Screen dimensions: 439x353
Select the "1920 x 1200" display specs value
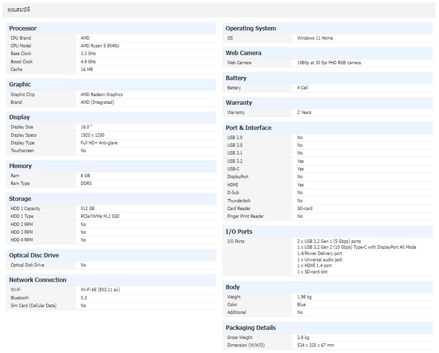(x=93, y=135)
